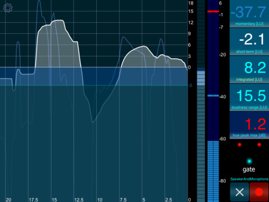
Task: Tap the SpeakerAndMicrophone input label
Action: (x=249, y=179)
